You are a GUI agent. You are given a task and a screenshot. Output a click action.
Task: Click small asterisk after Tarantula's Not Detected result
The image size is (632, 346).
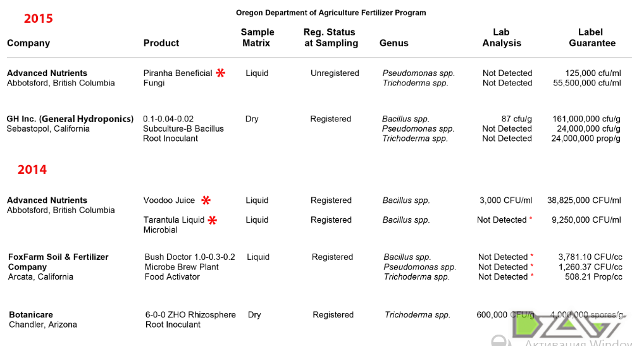coord(531,219)
